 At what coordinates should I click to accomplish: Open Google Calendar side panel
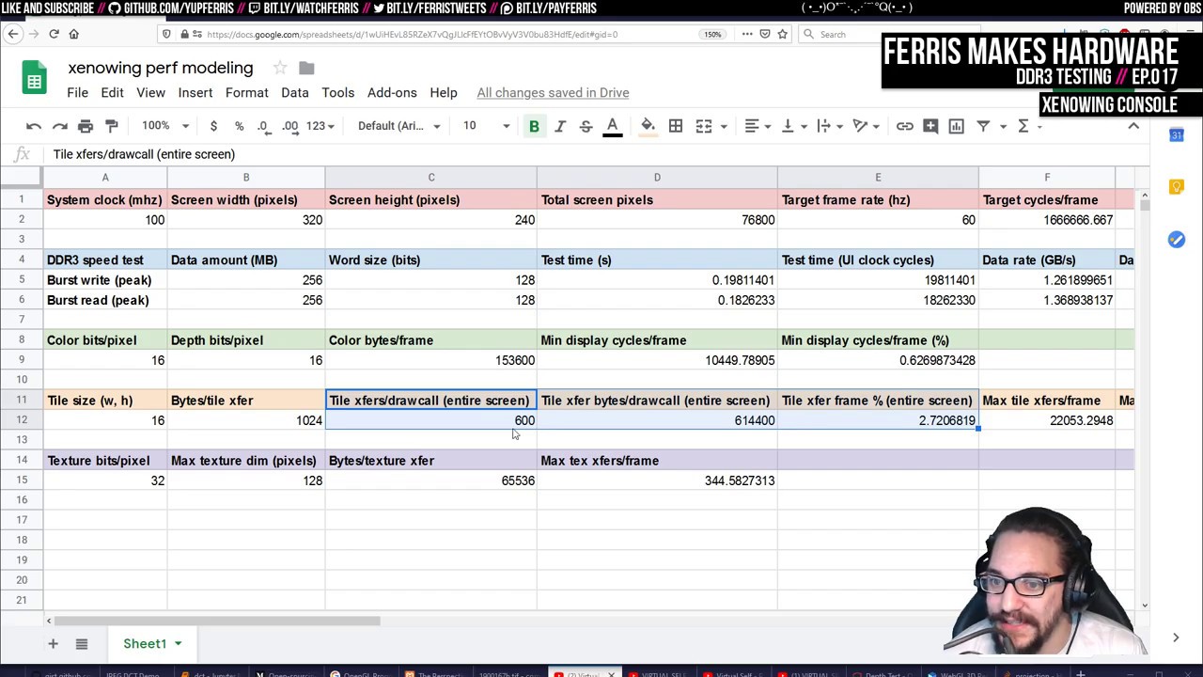(x=1176, y=136)
